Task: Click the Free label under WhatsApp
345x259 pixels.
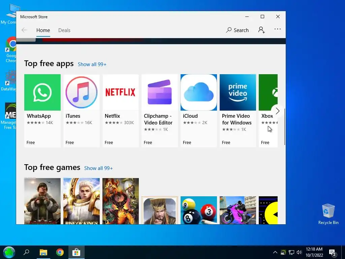Action: pos(31,143)
